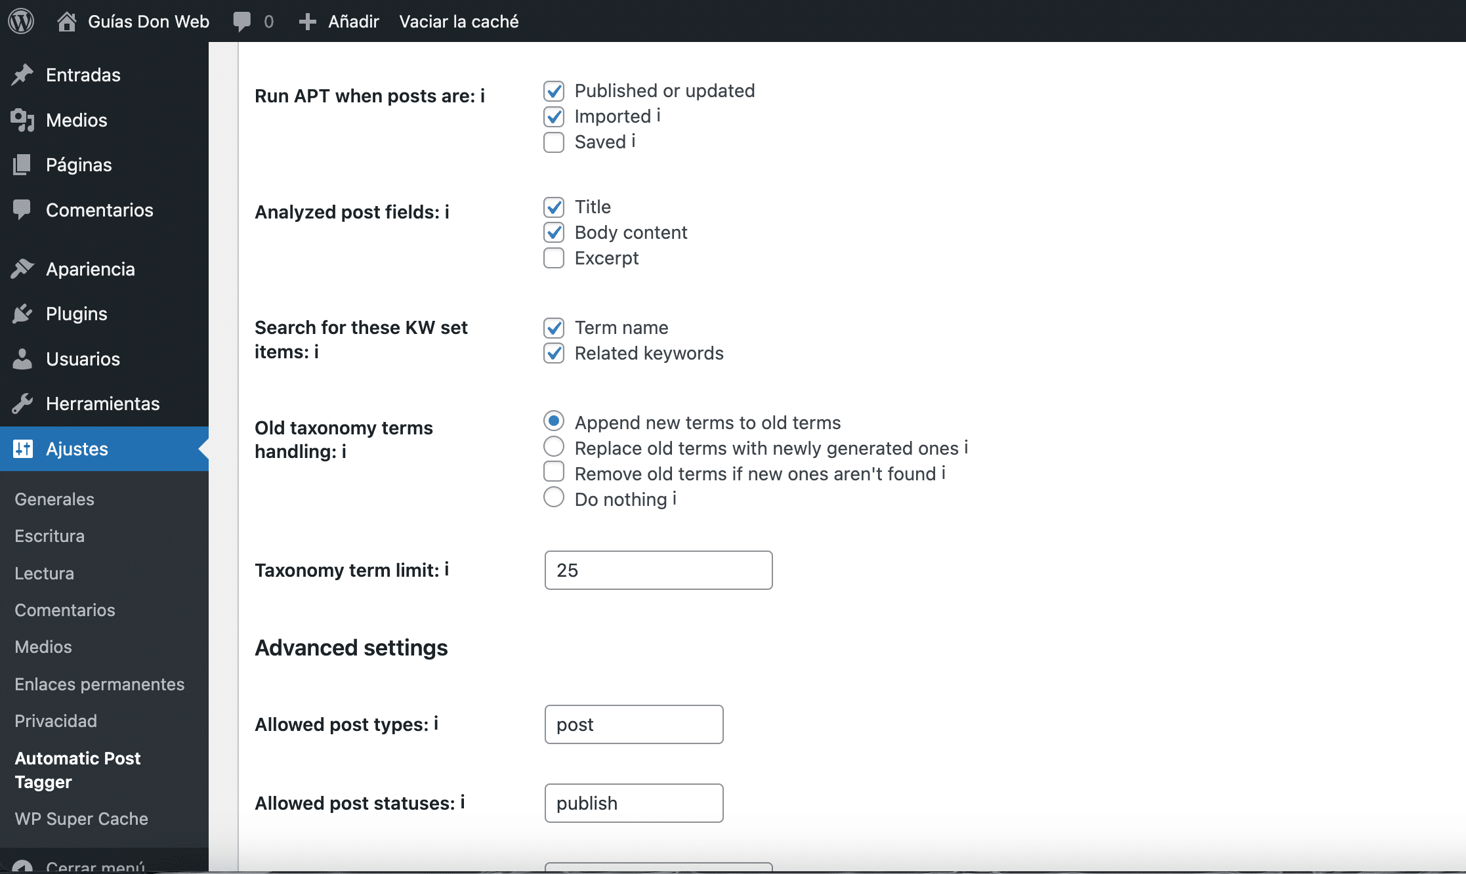
Task: Enable the Saved checkbox
Action: [x=554, y=142]
